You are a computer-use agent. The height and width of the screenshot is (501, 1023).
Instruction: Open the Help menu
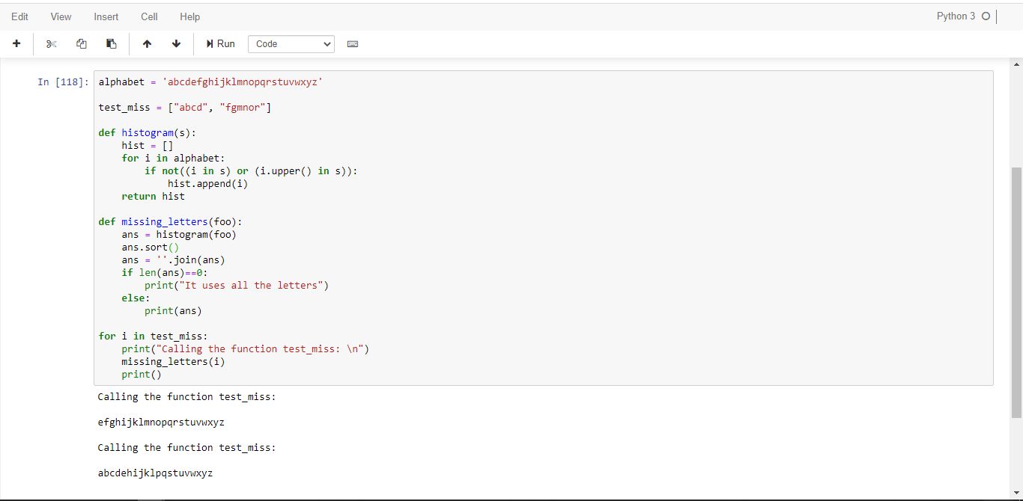pos(190,16)
